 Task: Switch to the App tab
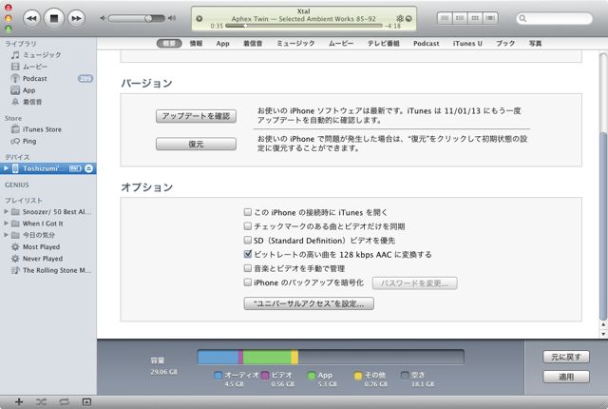222,44
